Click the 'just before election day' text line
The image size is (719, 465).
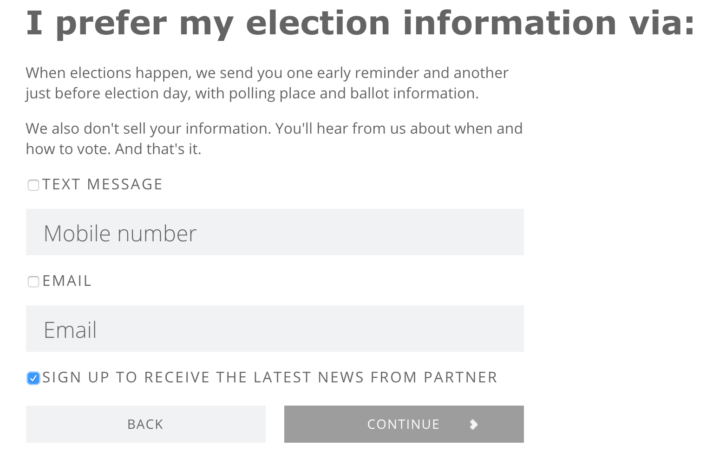tap(252, 93)
